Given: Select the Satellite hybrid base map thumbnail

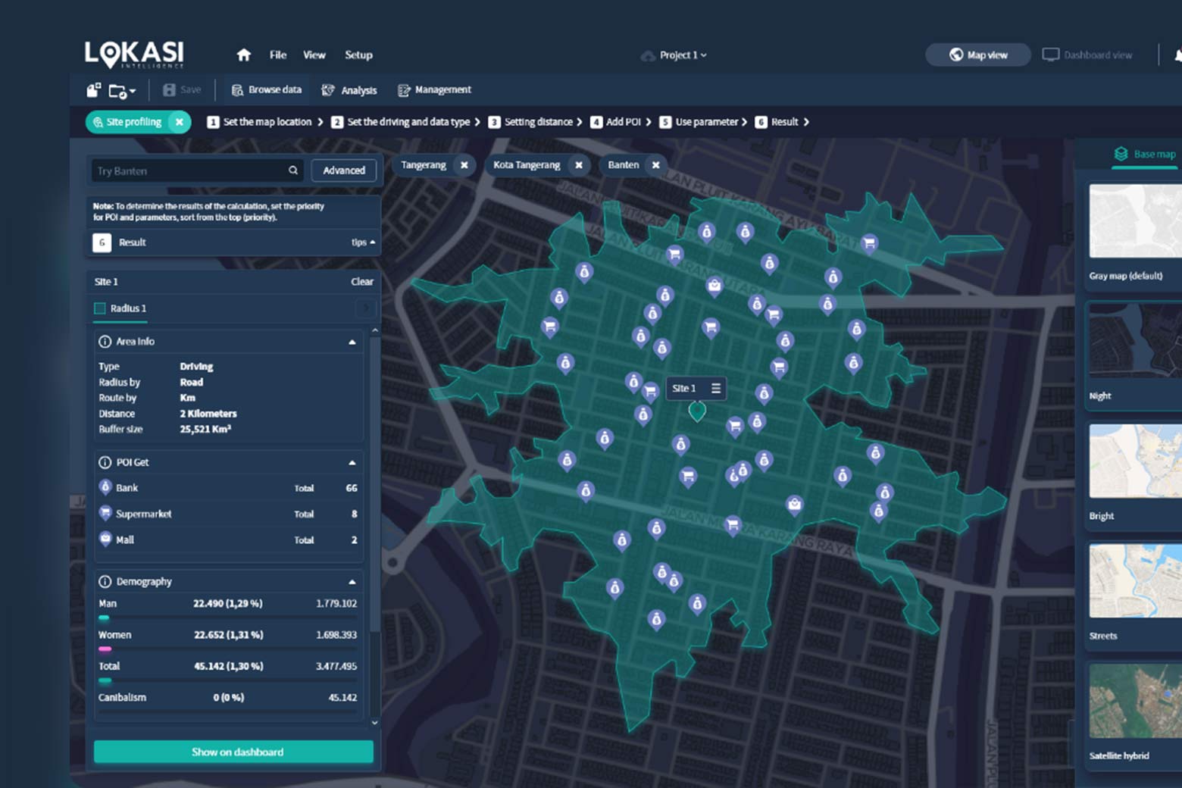Looking at the screenshot, I should pyautogui.click(x=1135, y=701).
